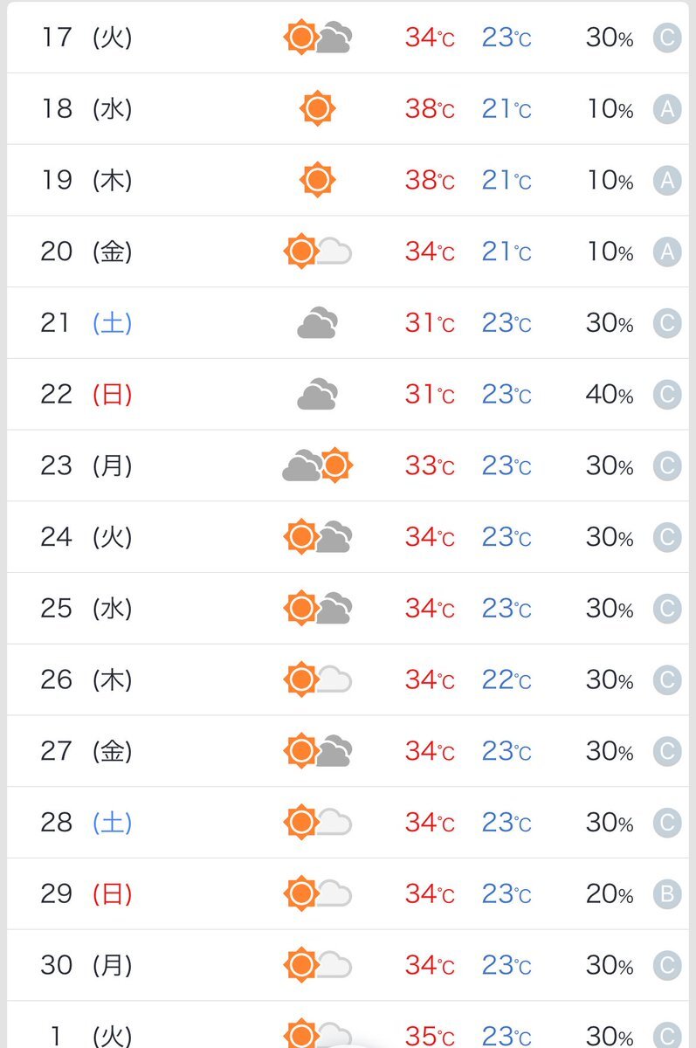Tap the cloud-then-sun icon on the 23rd
696x1048 pixels.
coord(317,465)
